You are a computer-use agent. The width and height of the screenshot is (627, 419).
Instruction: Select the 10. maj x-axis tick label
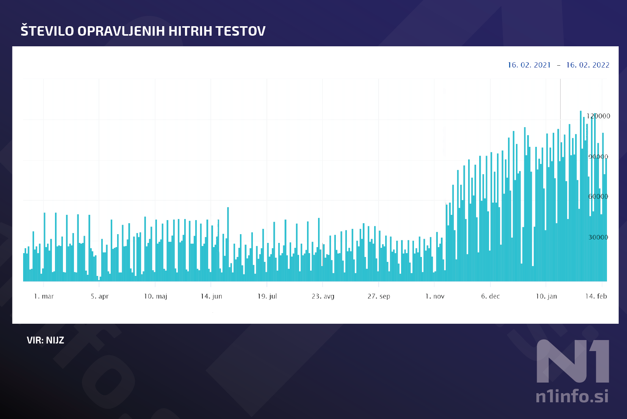click(x=155, y=296)
